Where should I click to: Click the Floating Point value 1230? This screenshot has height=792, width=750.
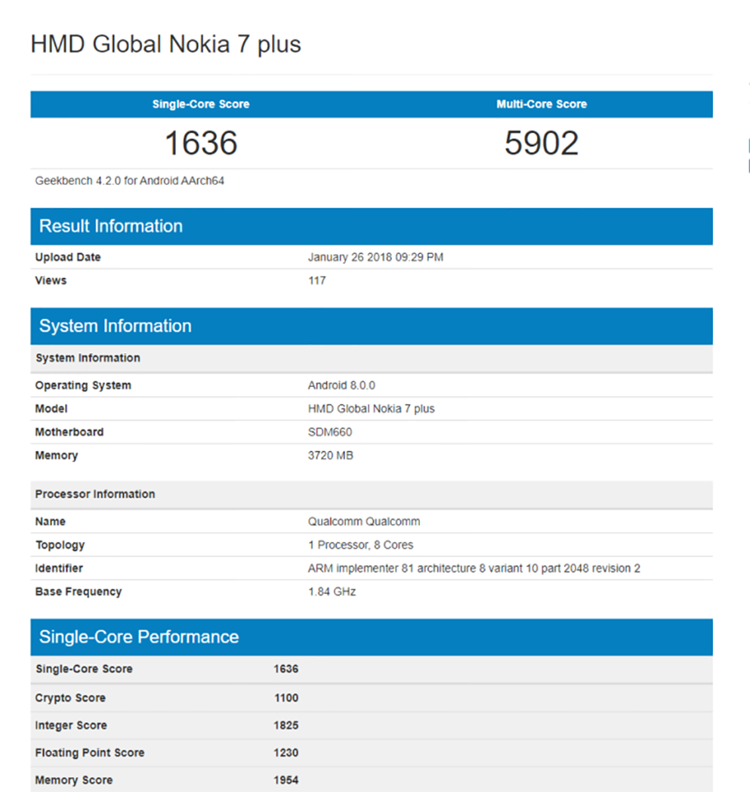tap(285, 752)
